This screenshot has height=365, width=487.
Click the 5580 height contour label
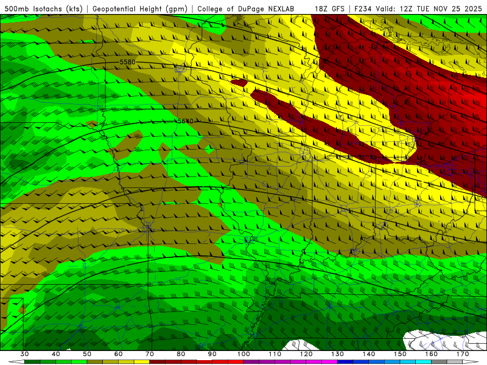click(x=128, y=62)
